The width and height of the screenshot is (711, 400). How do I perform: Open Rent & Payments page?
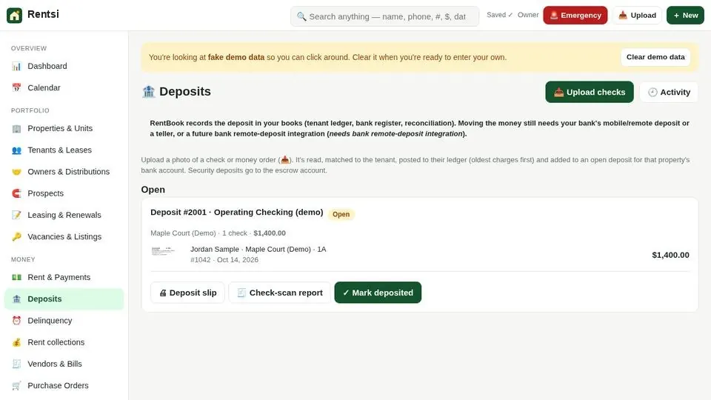pos(64,277)
